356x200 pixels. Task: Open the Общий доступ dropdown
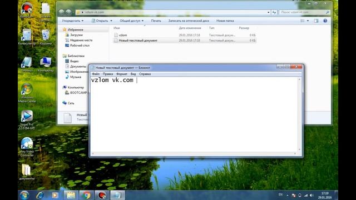[x=131, y=21]
